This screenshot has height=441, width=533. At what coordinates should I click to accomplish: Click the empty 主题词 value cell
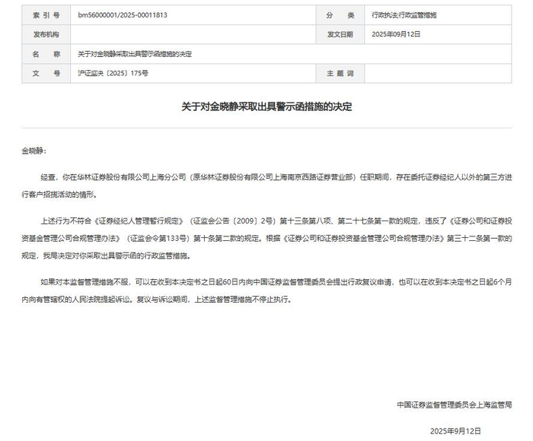(438, 73)
